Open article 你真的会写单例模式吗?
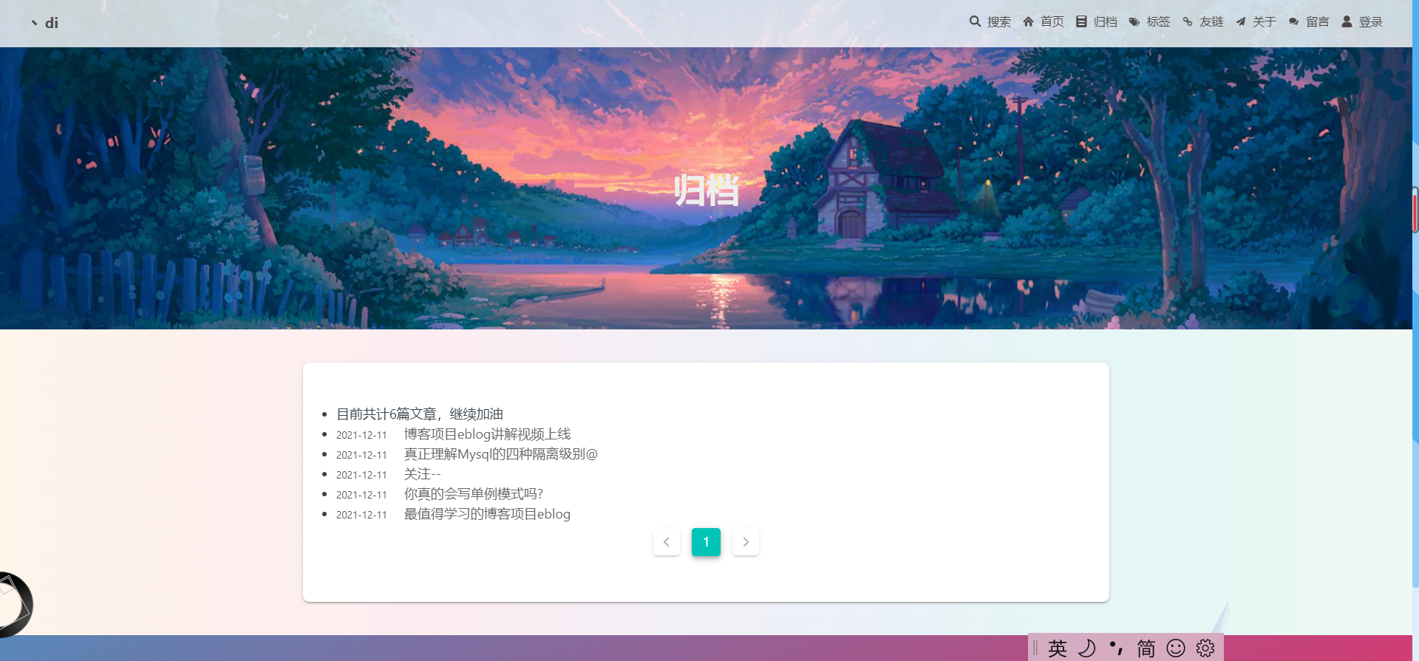The image size is (1419, 661). click(473, 494)
